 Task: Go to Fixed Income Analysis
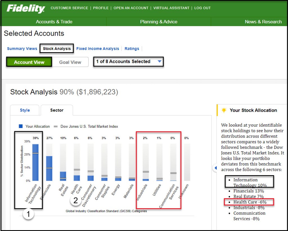click(98, 49)
